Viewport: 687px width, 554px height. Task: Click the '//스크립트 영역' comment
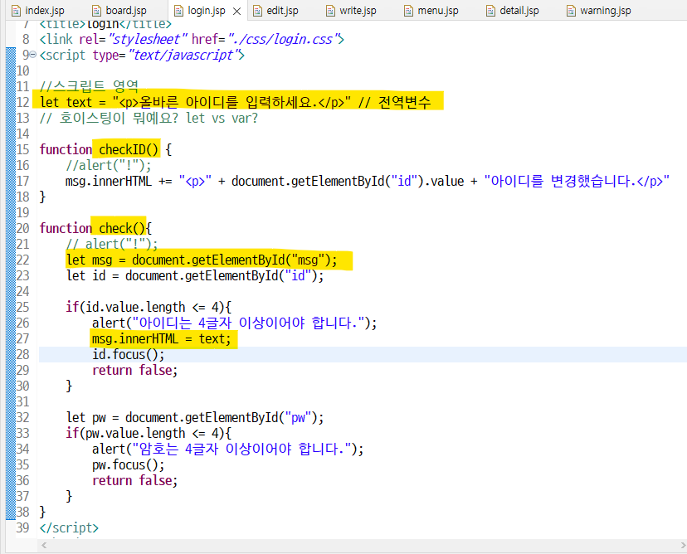(x=89, y=86)
